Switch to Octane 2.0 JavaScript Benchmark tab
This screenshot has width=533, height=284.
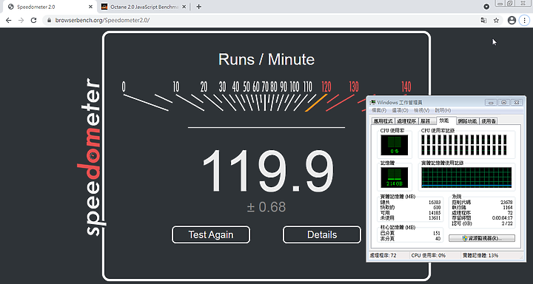pyautogui.click(x=144, y=7)
